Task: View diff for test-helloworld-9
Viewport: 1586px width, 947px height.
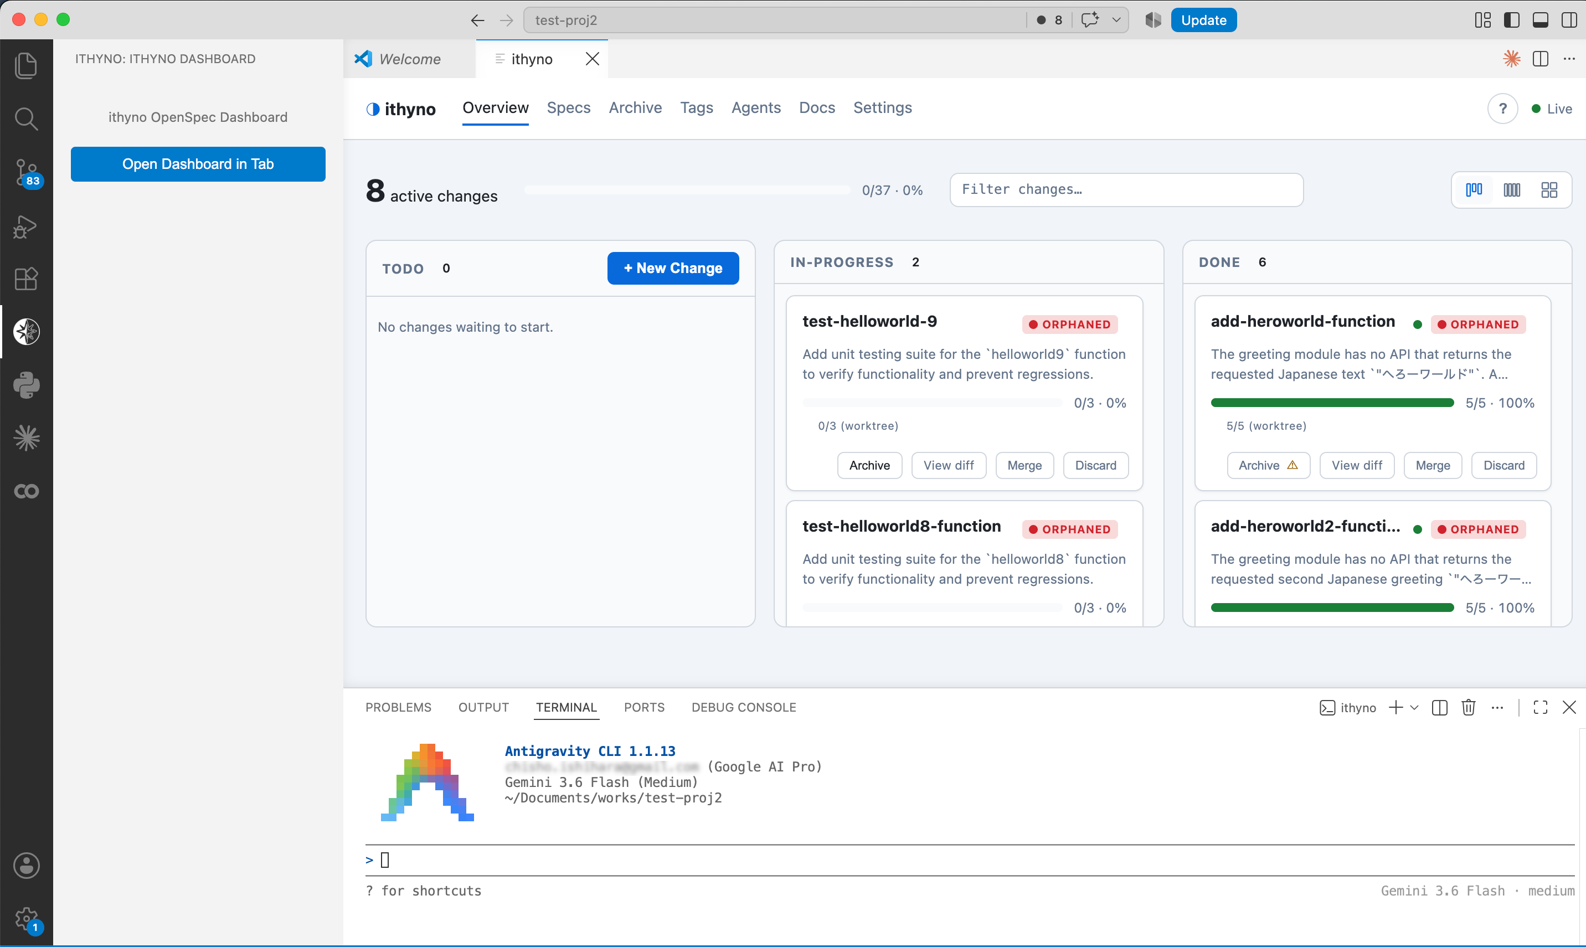Action: tap(948, 465)
